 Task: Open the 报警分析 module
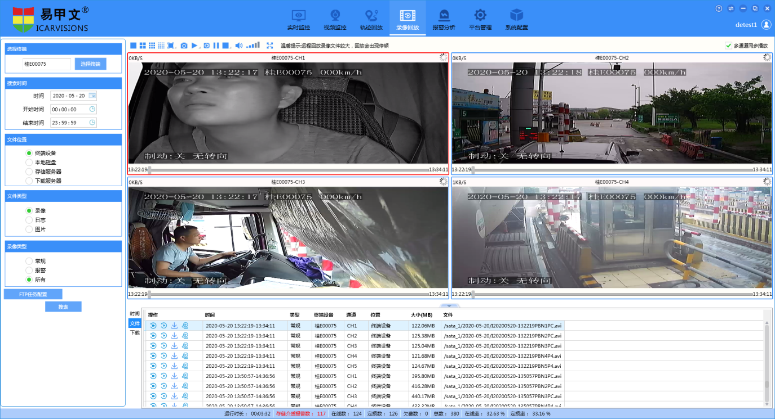point(444,20)
